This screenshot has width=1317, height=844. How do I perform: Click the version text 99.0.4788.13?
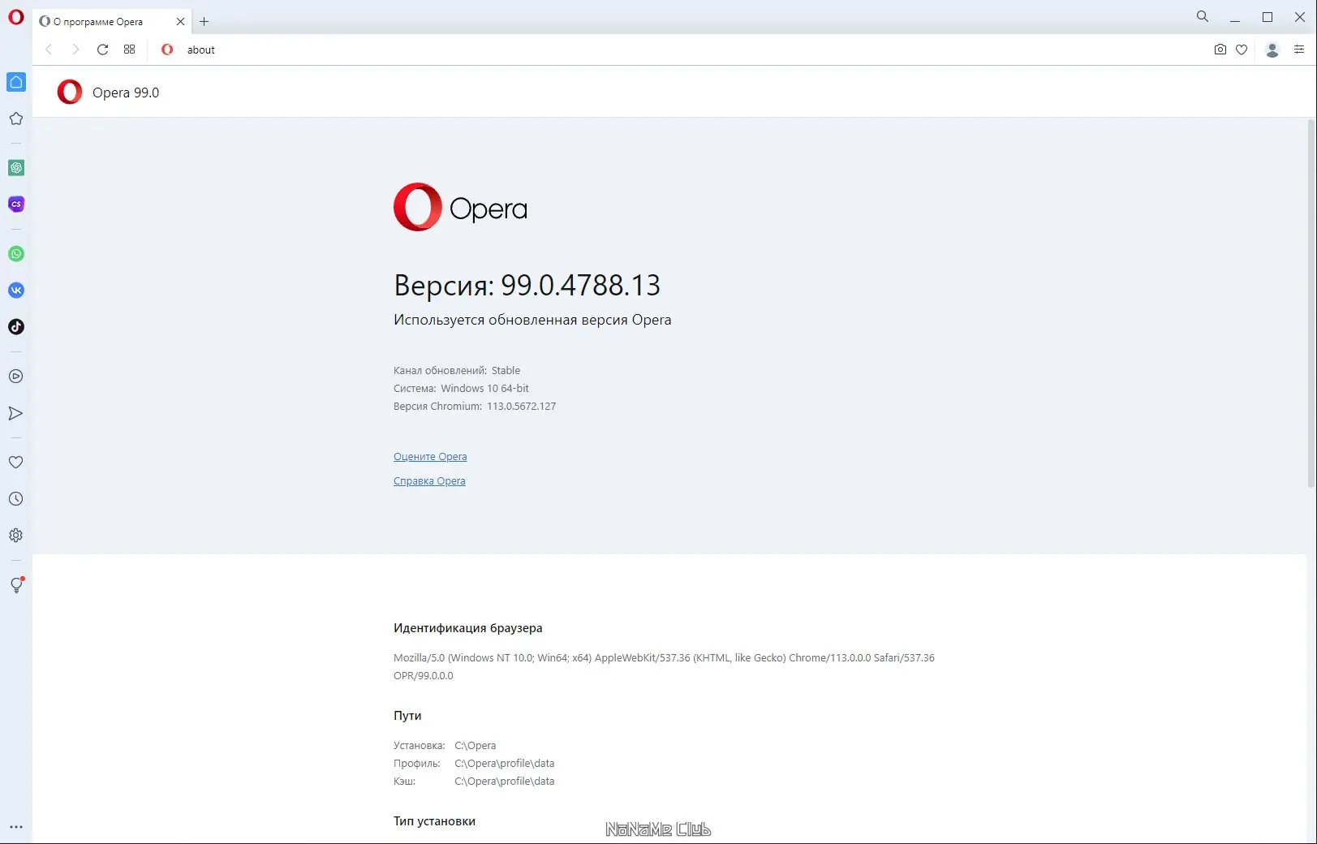pyautogui.click(x=580, y=285)
